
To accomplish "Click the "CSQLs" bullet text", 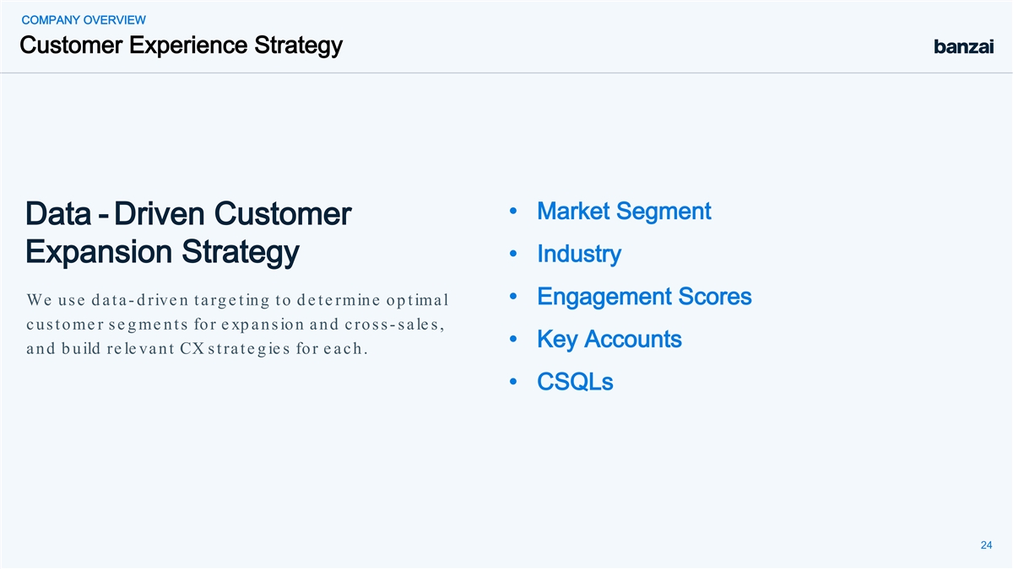I will [x=575, y=383].
